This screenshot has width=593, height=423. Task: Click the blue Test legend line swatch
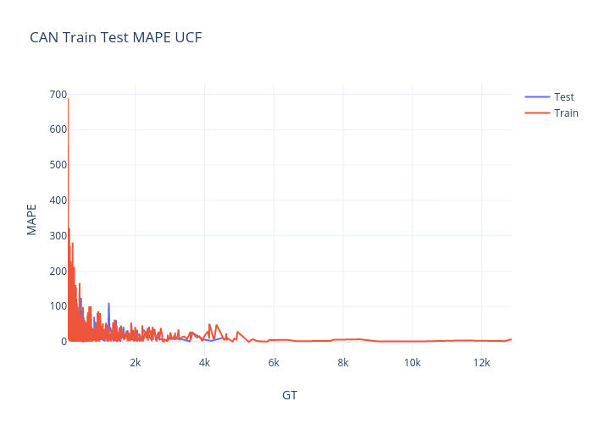coord(537,96)
